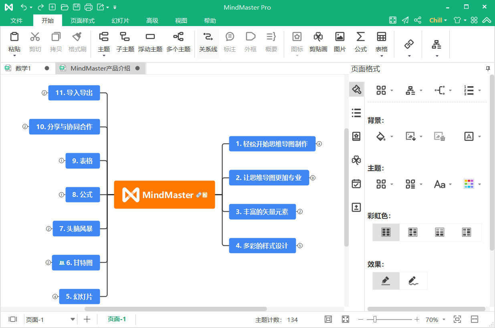This screenshot has width=495, height=328.
Task: Collapse subtopics of 1. 轻松开始思维导图制作
Action: point(319,144)
